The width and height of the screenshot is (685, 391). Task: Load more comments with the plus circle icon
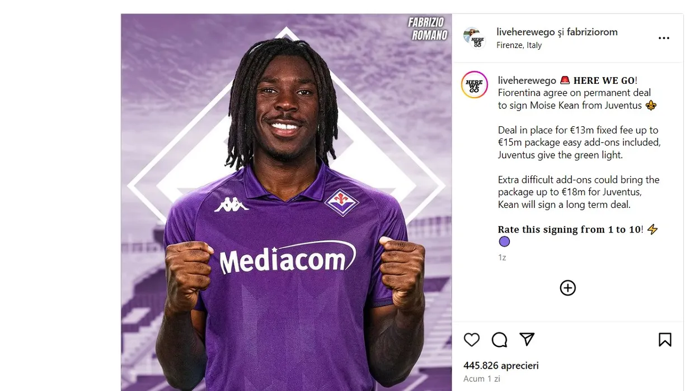pyautogui.click(x=567, y=288)
